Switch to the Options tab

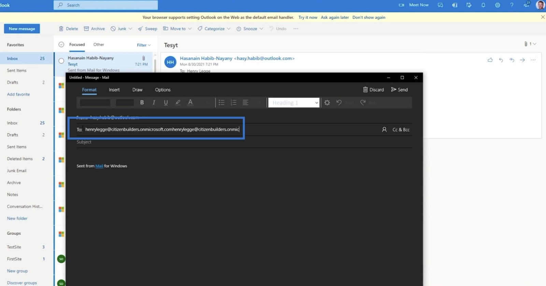(163, 90)
